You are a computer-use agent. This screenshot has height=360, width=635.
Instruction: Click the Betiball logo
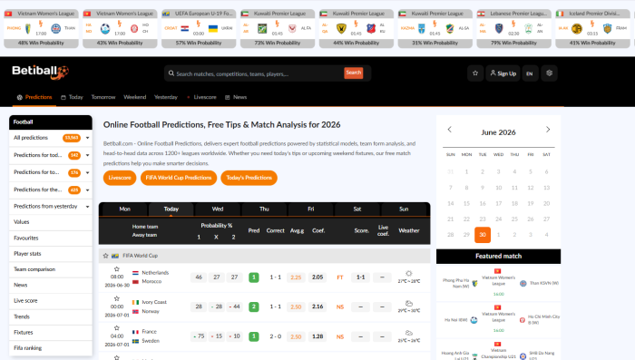click(40, 72)
